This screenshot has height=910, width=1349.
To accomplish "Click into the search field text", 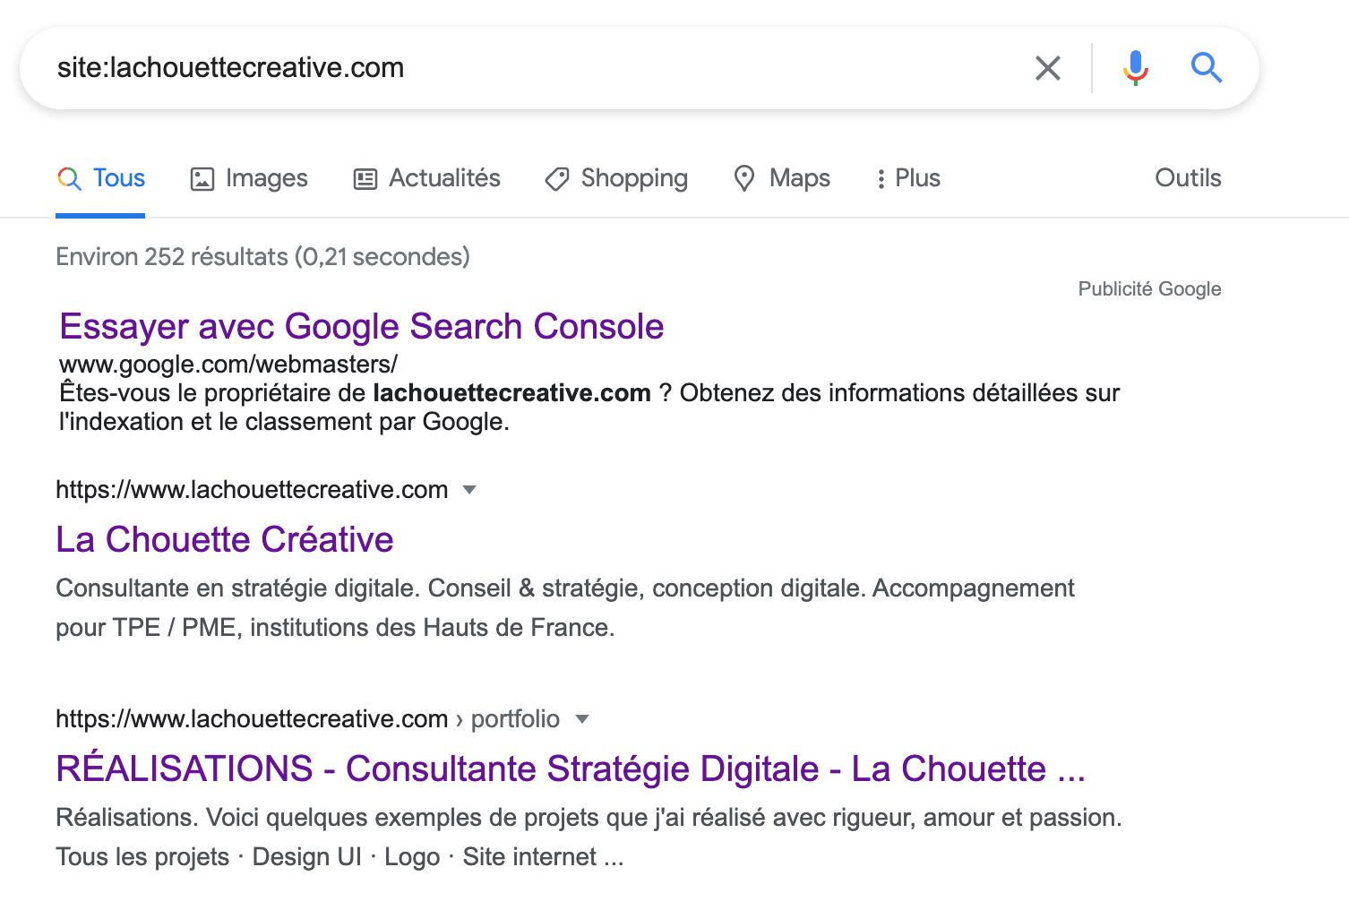I will tap(230, 68).
